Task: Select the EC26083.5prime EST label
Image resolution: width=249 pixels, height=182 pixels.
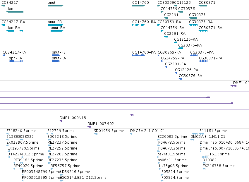Action: click(172, 137)
